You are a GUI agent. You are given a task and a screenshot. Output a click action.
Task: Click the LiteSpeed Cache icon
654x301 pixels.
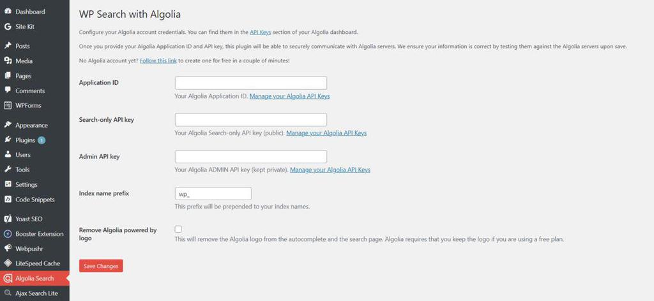[x=8, y=263]
